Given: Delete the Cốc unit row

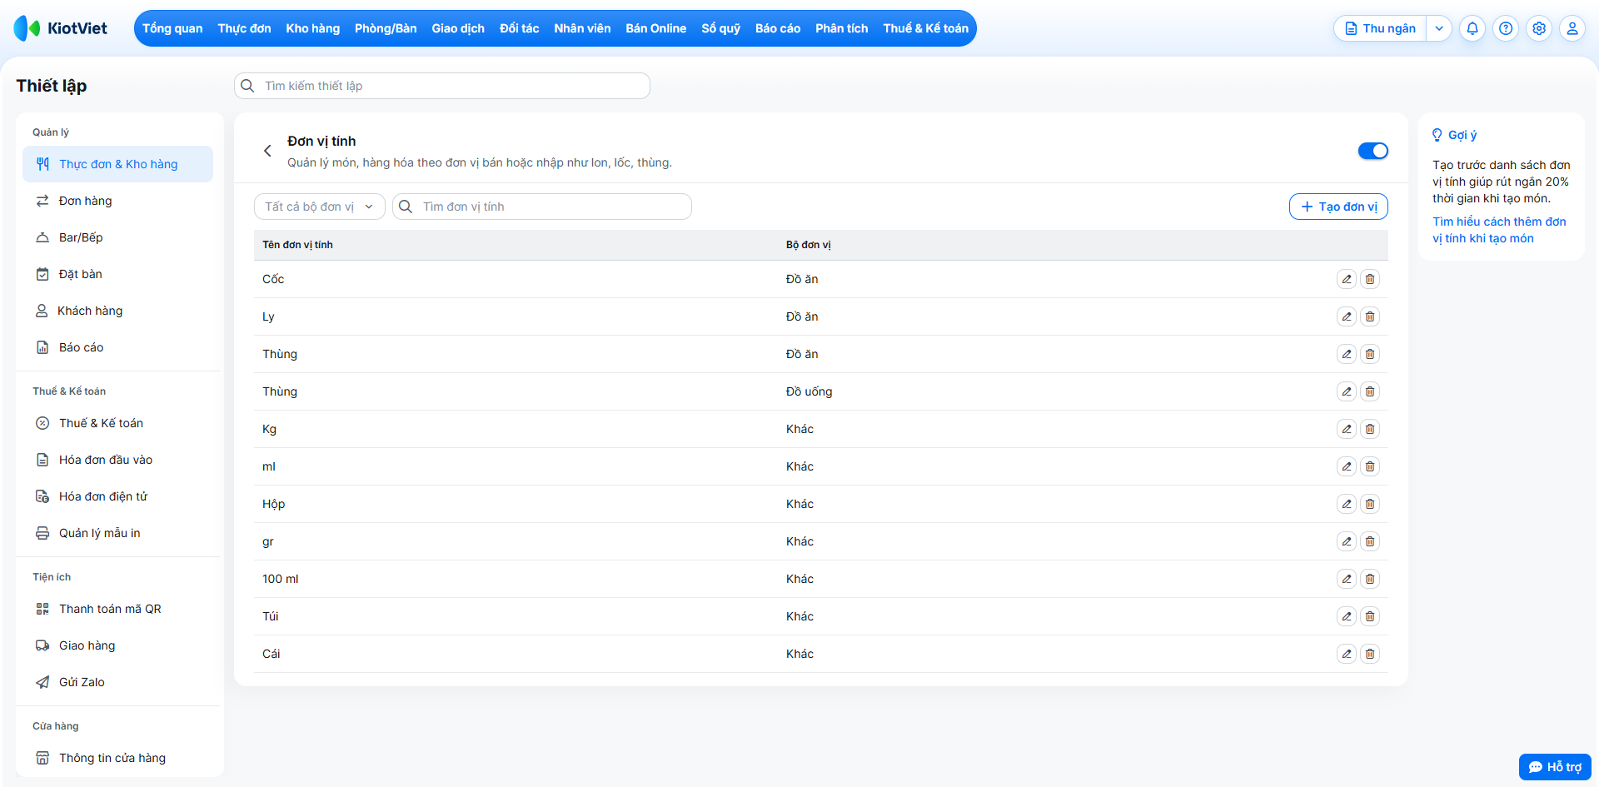Looking at the screenshot, I should pyautogui.click(x=1370, y=279).
